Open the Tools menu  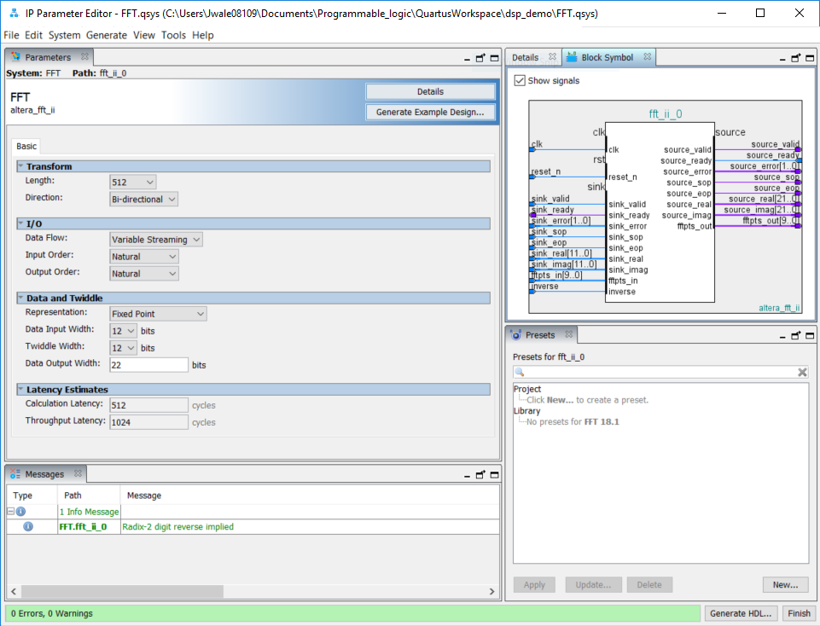[x=173, y=35]
